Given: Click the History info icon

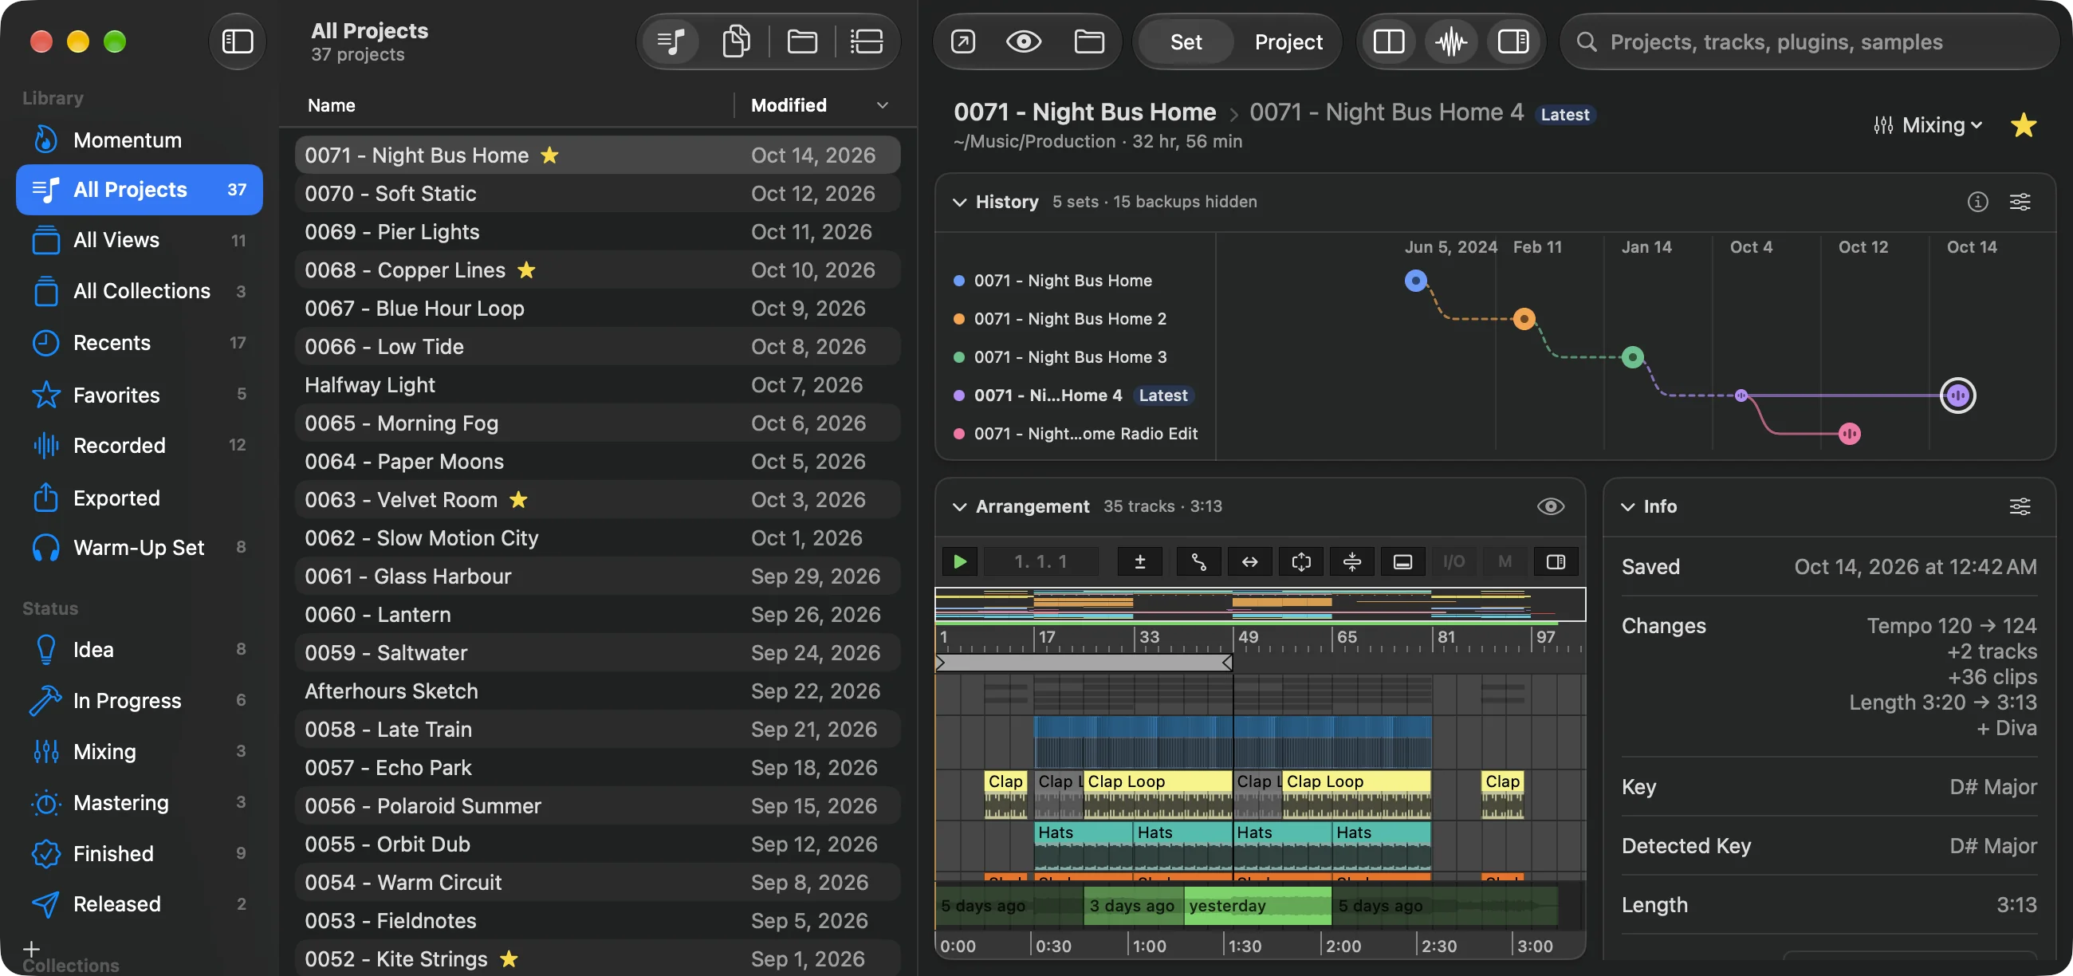Looking at the screenshot, I should coord(1977,201).
